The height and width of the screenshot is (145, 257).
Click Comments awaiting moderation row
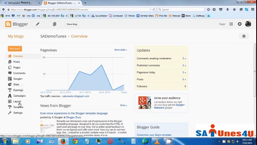pyautogui.click(x=161, y=58)
